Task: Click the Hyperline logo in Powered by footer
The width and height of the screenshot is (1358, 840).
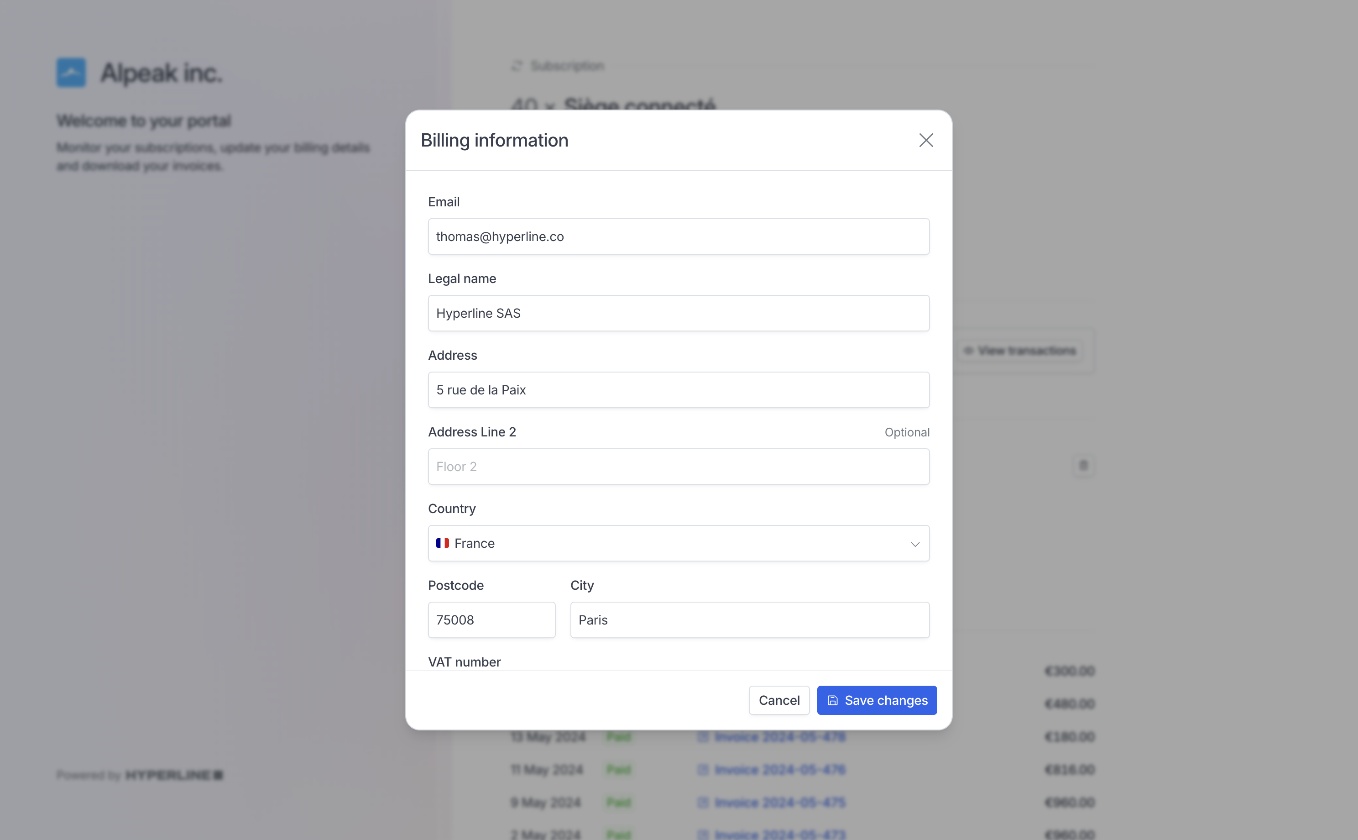Action: pyautogui.click(x=174, y=775)
